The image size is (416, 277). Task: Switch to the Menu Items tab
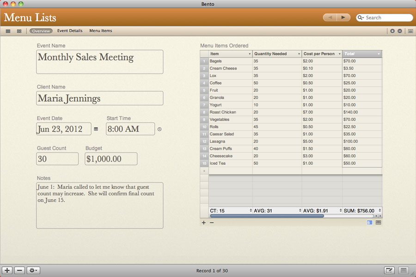point(100,31)
